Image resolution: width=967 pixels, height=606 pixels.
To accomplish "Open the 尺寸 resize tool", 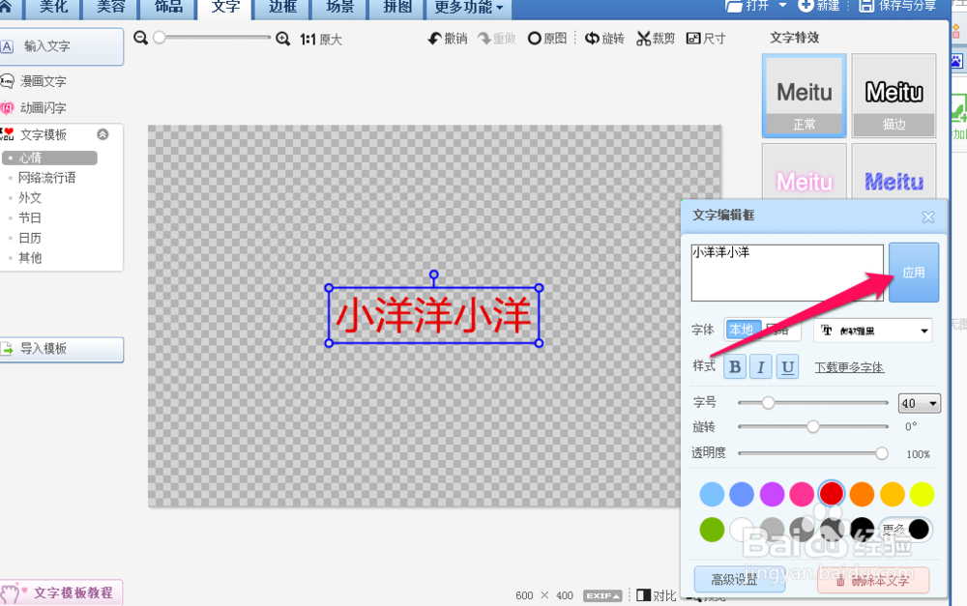I will click(x=706, y=38).
